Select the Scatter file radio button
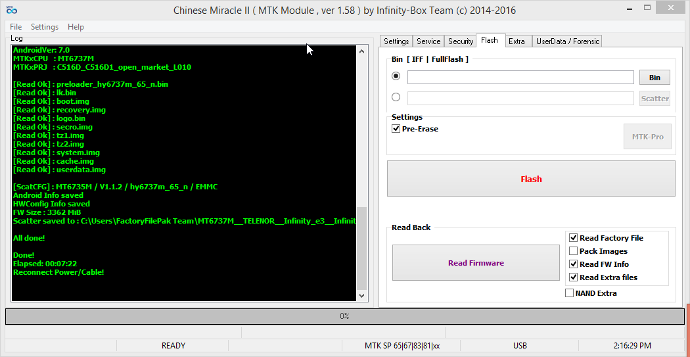Viewport: 690px width, 357px height. (396, 97)
